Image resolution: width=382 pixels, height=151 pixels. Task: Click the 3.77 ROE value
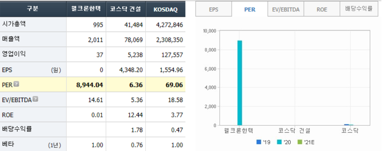(177, 115)
